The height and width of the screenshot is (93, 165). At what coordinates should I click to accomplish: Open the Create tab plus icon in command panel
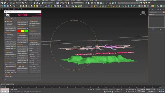click(150, 10)
